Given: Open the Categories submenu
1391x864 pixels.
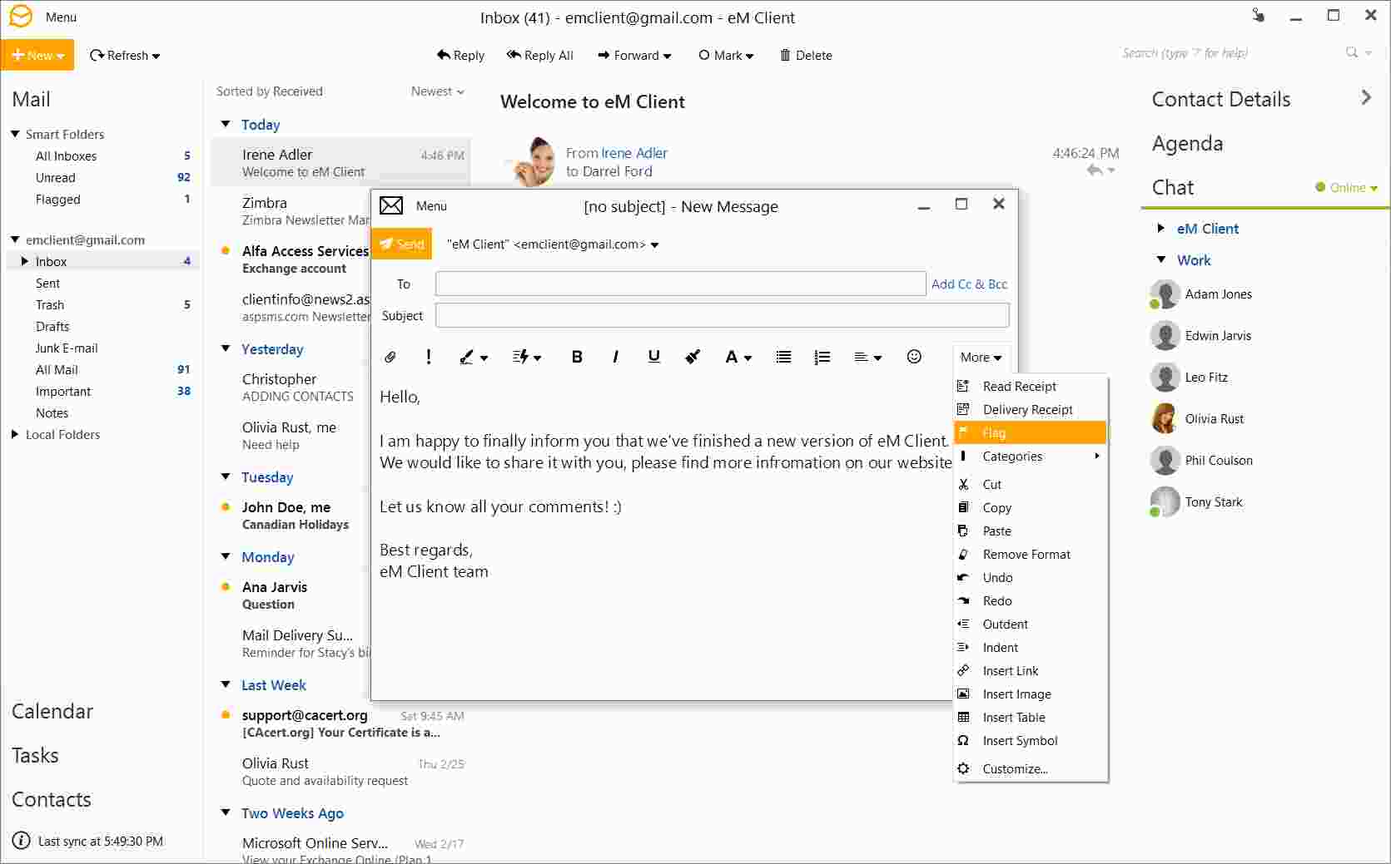Looking at the screenshot, I should tap(1031, 456).
